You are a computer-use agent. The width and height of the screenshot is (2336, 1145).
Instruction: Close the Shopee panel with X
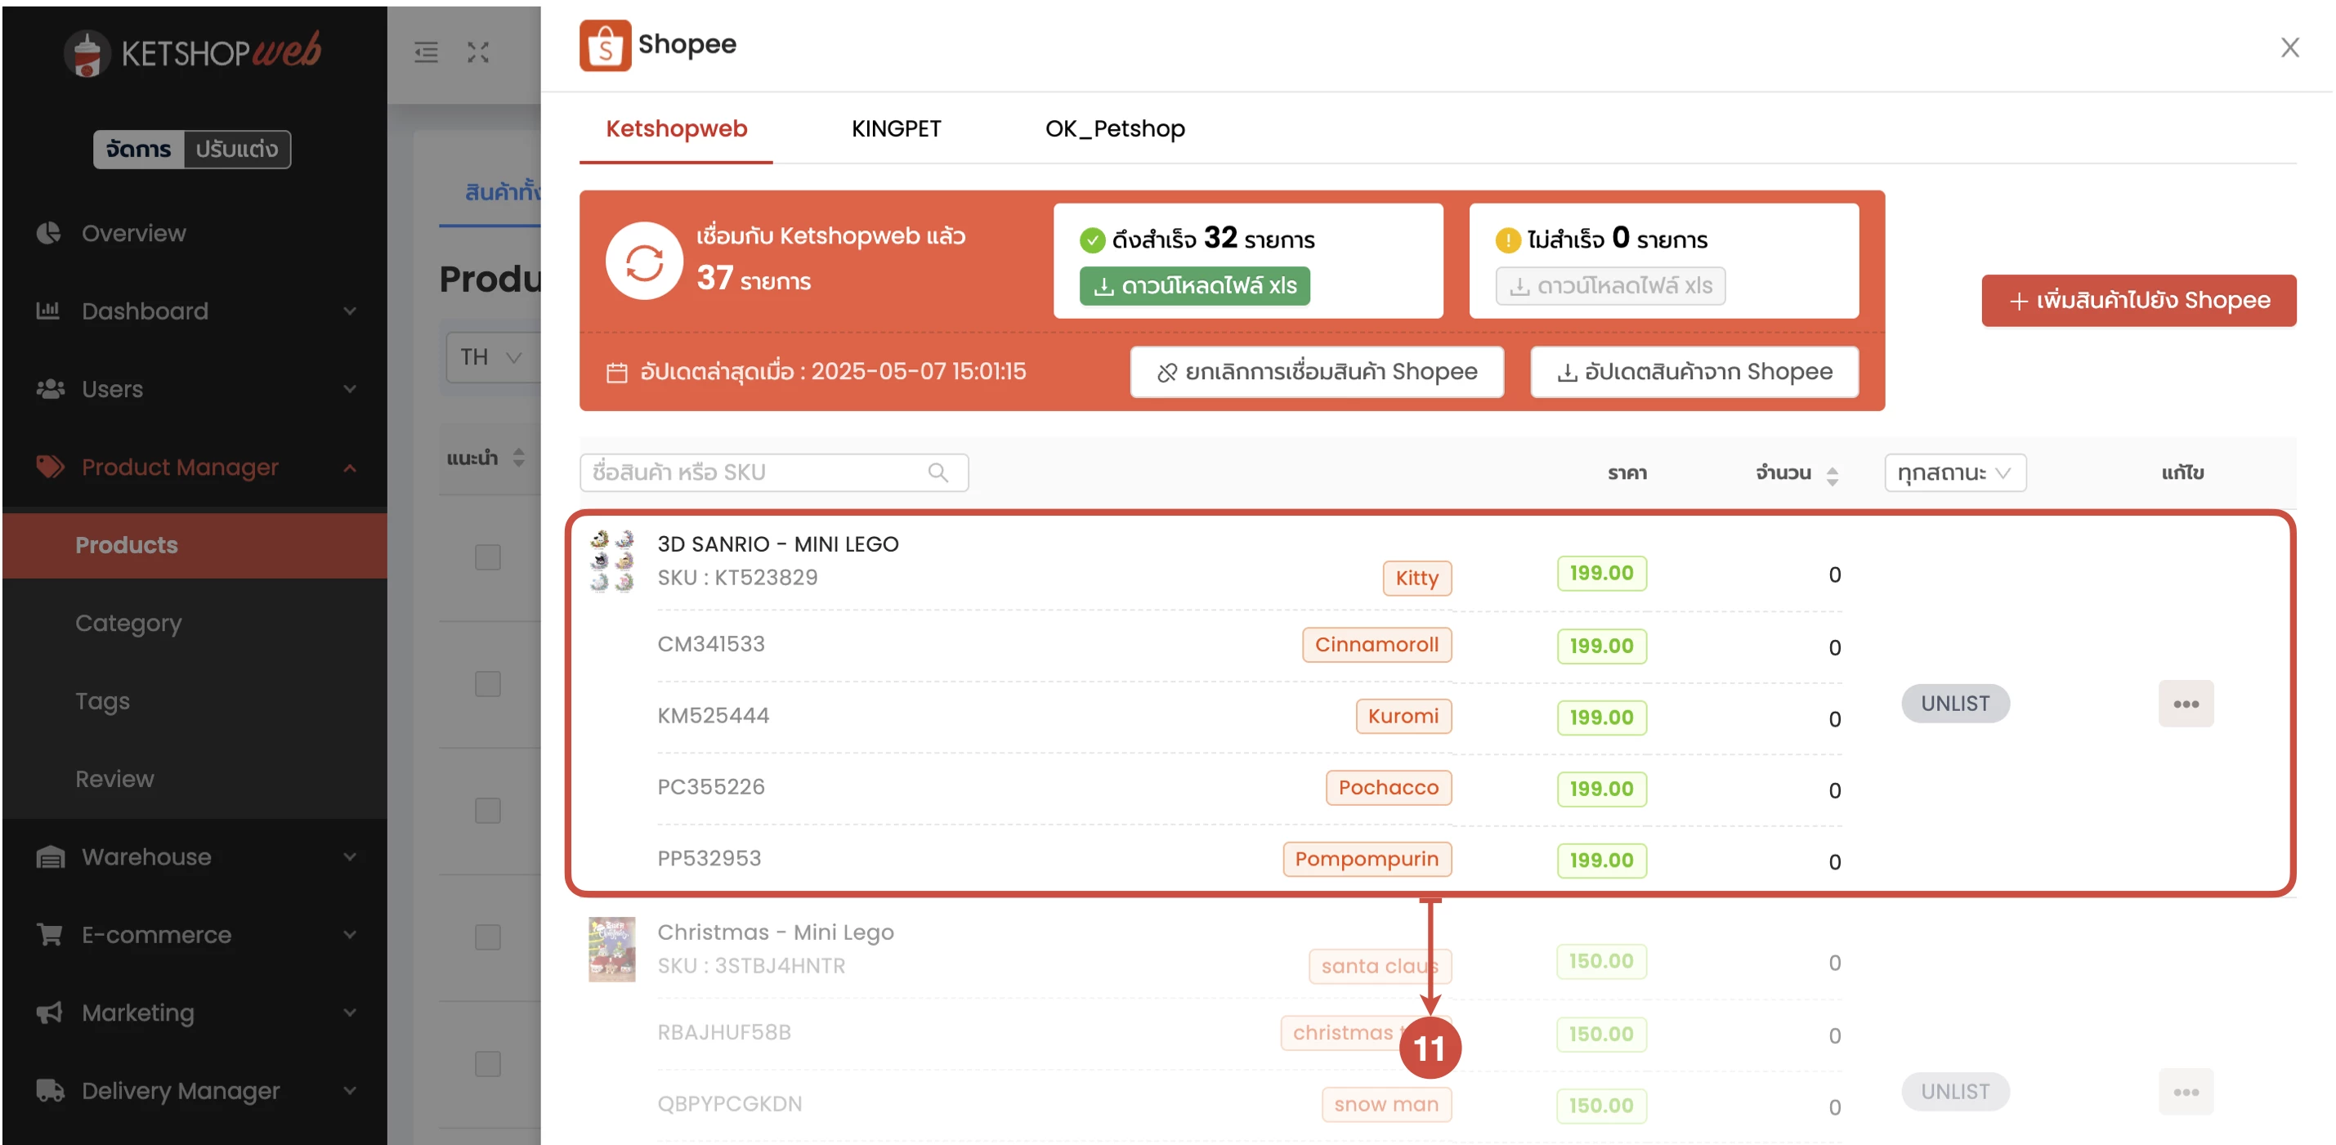pyautogui.click(x=2289, y=47)
